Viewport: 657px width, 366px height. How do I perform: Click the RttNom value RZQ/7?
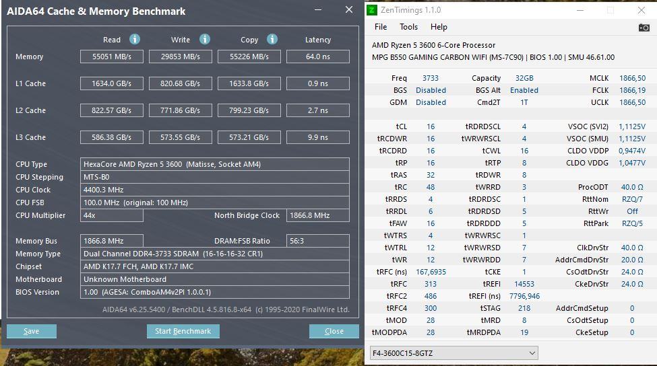pos(632,200)
